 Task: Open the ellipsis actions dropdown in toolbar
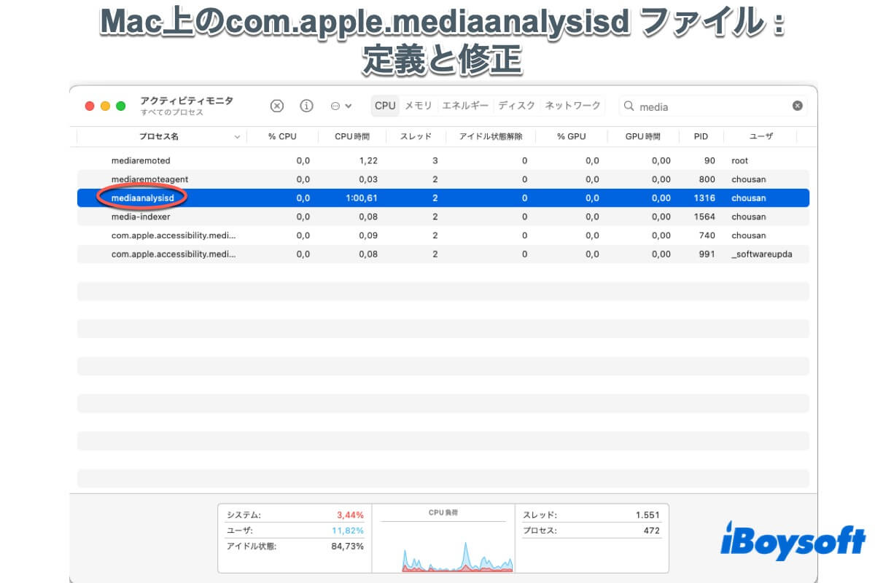[x=341, y=106]
